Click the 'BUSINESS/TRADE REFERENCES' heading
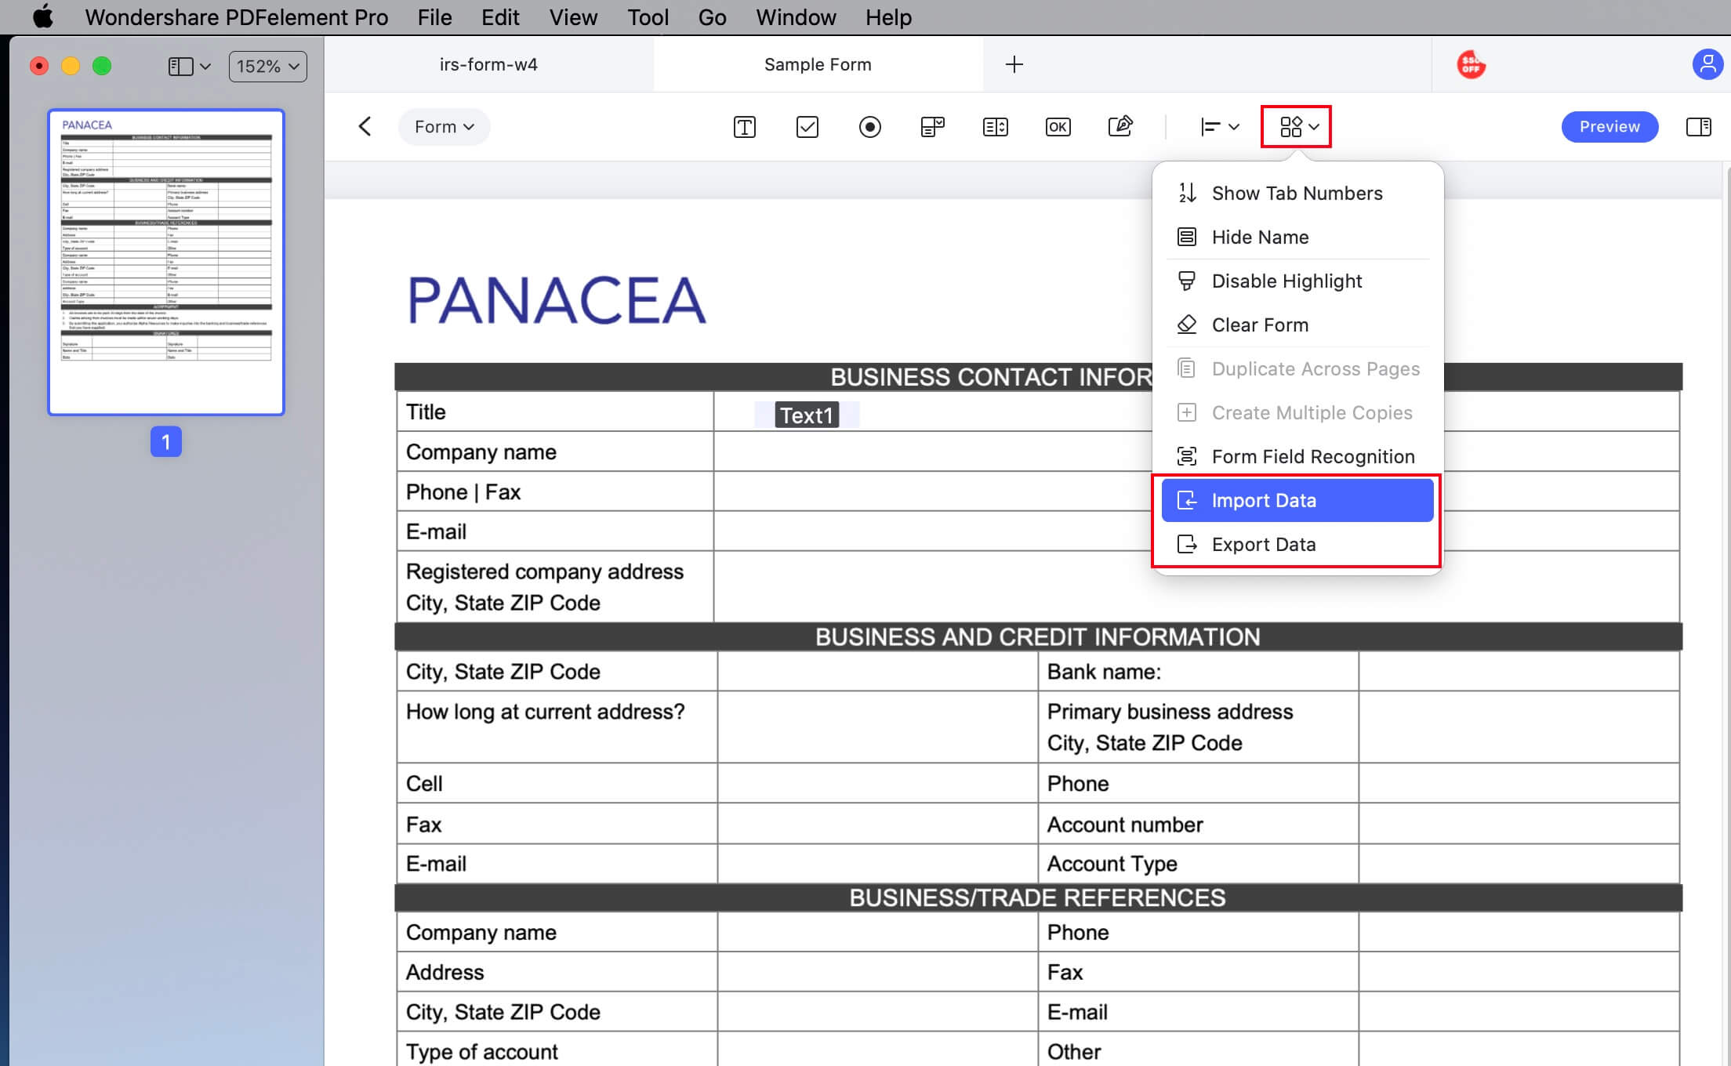This screenshot has width=1731, height=1066. click(1037, 897)
